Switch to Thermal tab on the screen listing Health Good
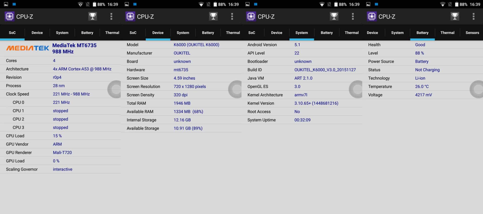483x214 pixels. tap(447, 33)
